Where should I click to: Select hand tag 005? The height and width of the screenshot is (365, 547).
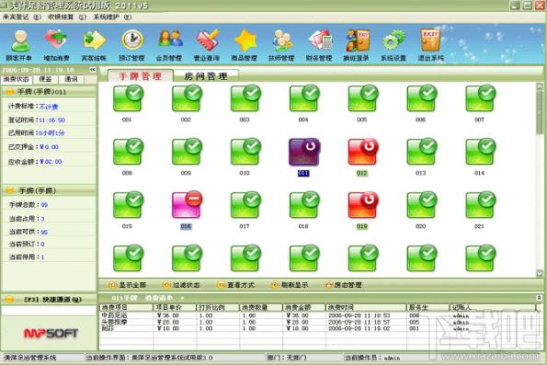(362, 98)
